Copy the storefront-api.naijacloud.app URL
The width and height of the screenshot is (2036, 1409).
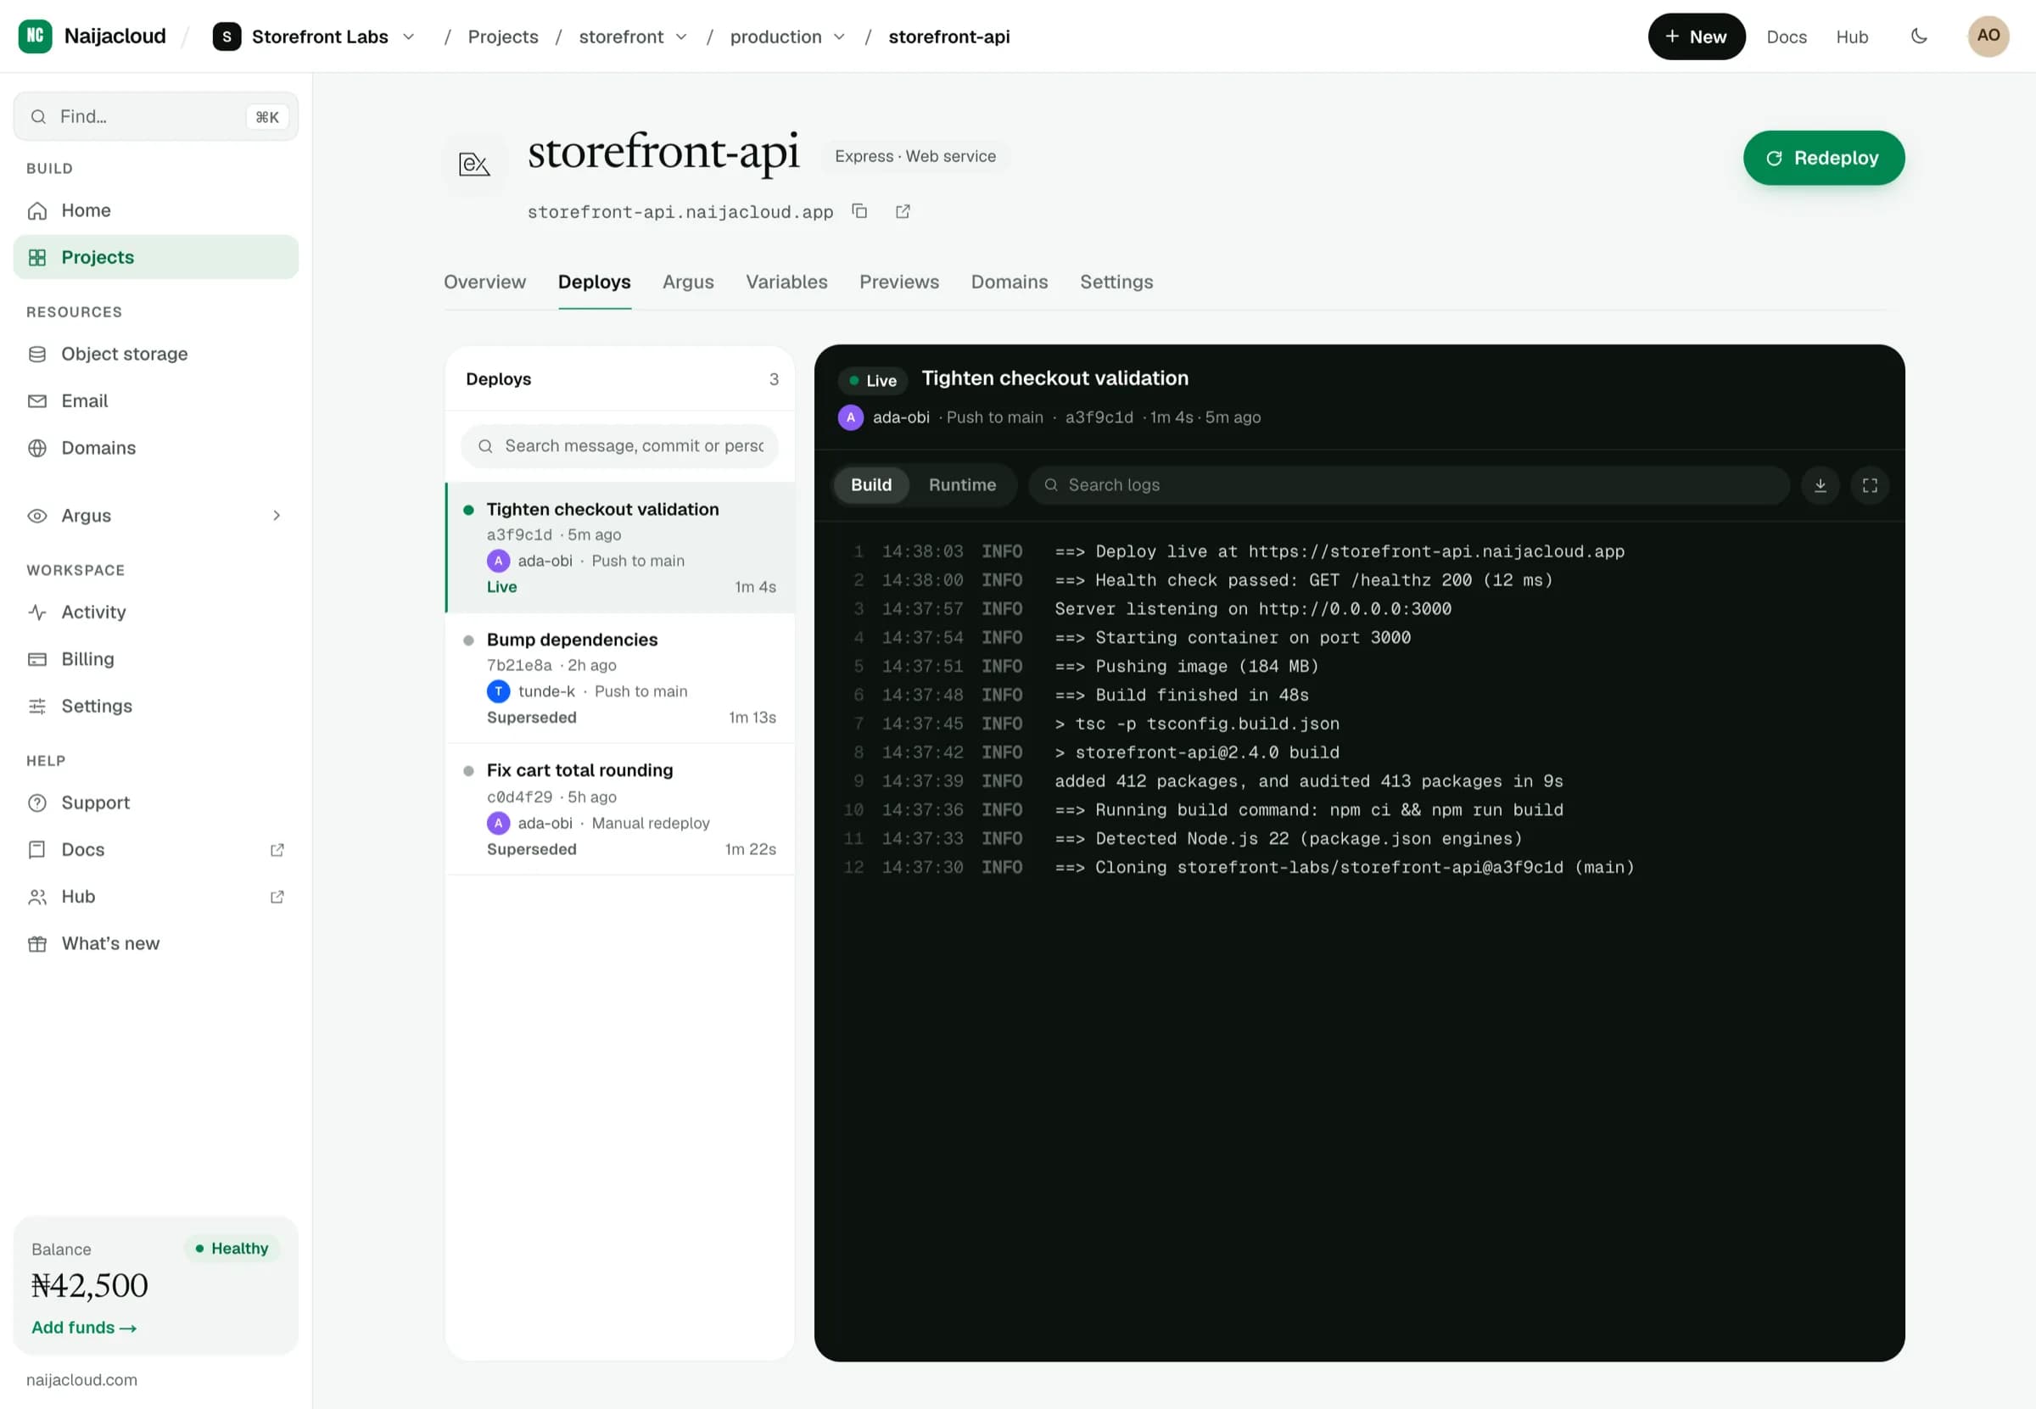[859, 211]
